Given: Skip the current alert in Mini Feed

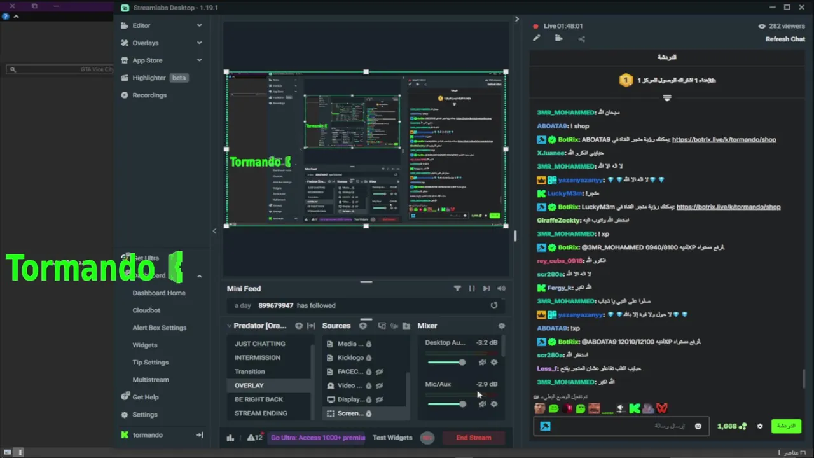Looking at the screenshot, I should pyautogui.click(x=486, y=288).
